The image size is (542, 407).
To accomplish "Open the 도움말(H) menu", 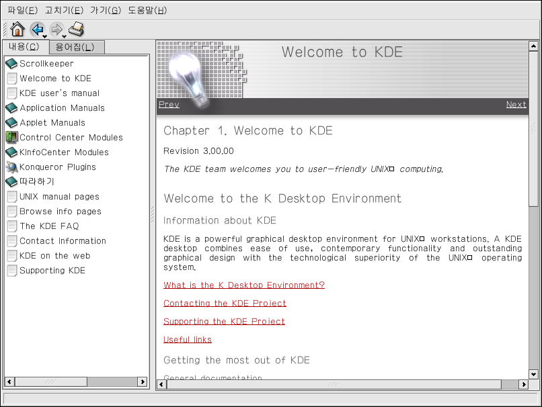I will coord(147,10).
